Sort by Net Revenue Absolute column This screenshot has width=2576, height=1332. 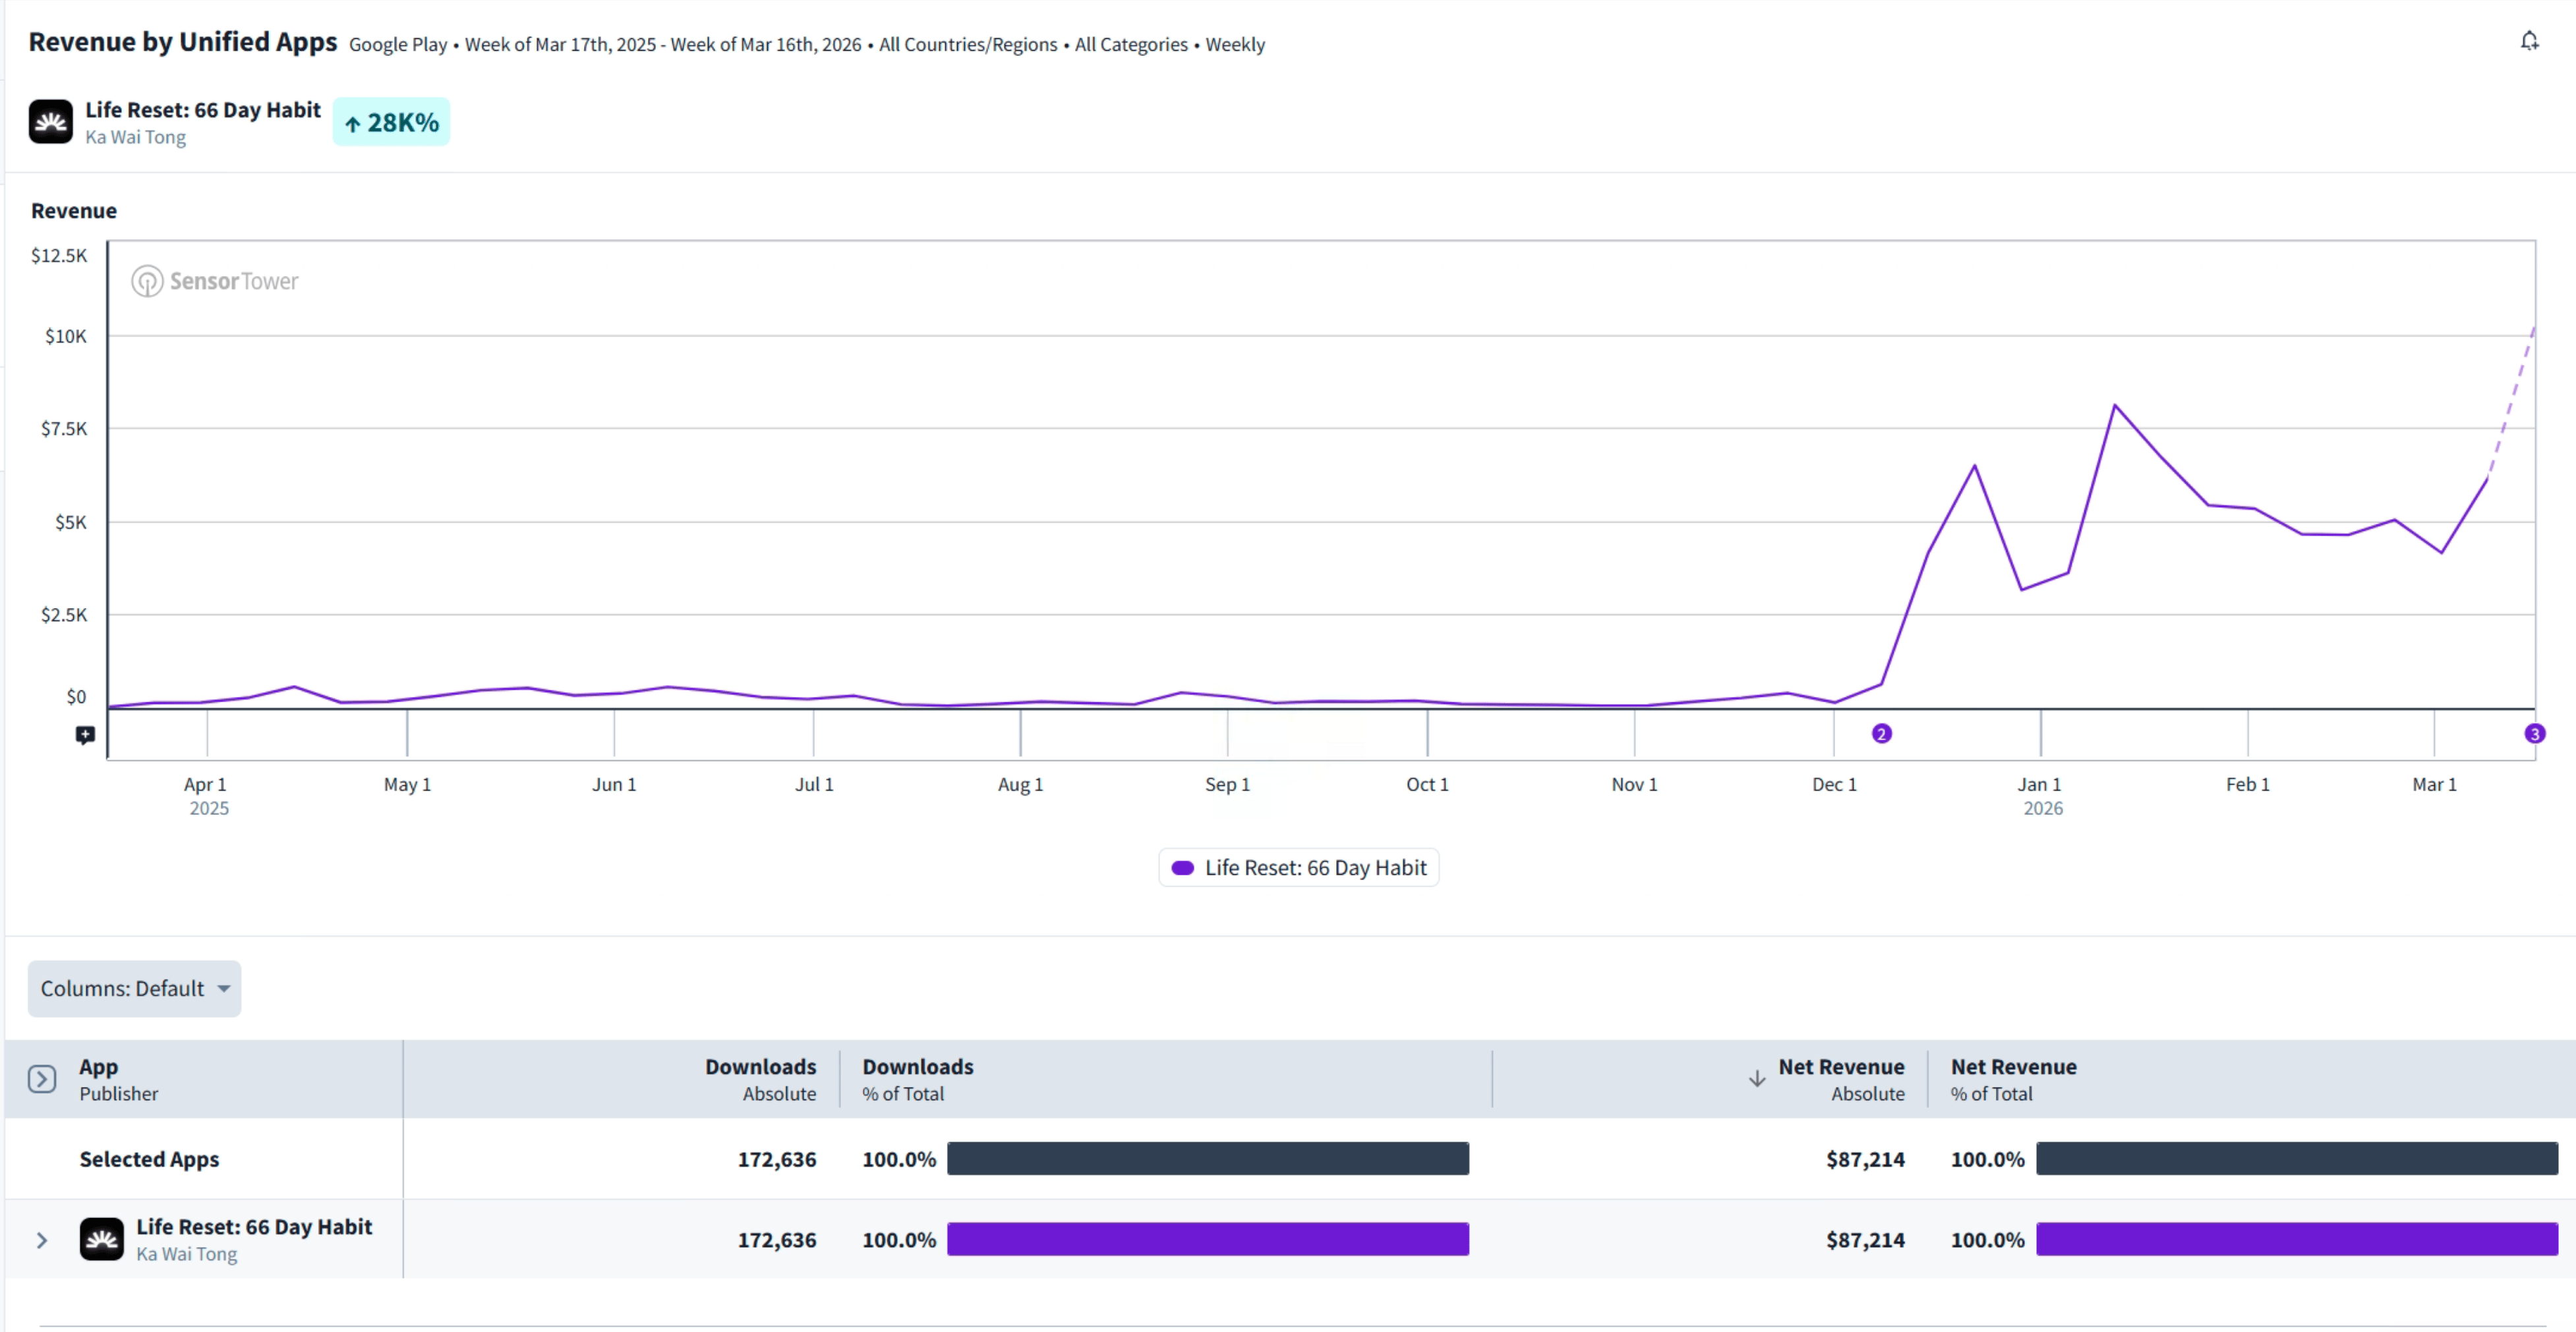tap(1840, 1079)
